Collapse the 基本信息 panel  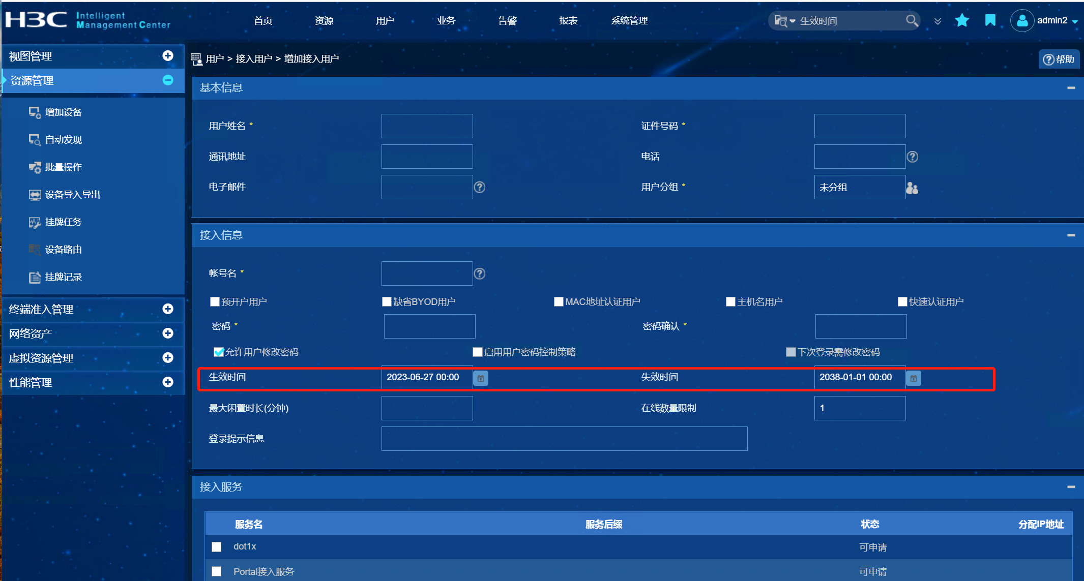(x=1071, y=88)
